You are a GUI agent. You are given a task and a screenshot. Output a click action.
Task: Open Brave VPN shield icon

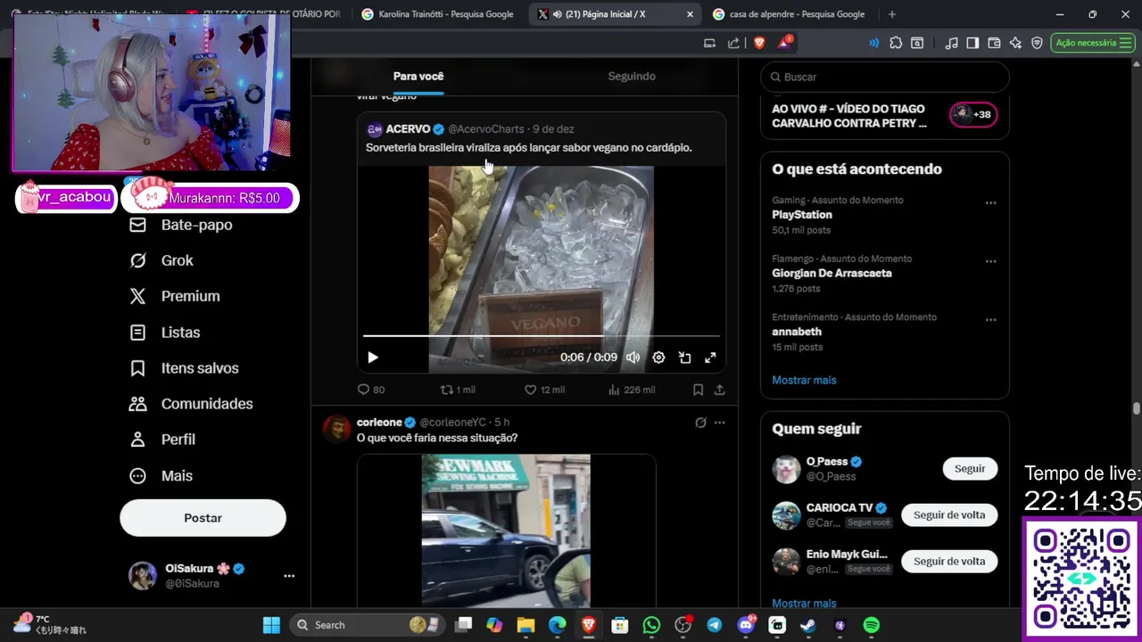tap(1037, 43)
